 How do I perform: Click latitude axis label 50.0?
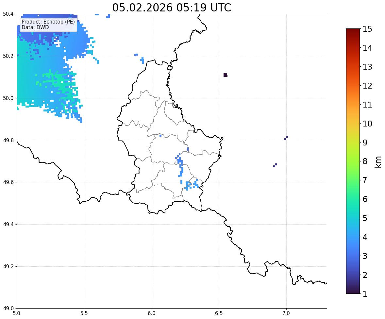click(8, 98)
